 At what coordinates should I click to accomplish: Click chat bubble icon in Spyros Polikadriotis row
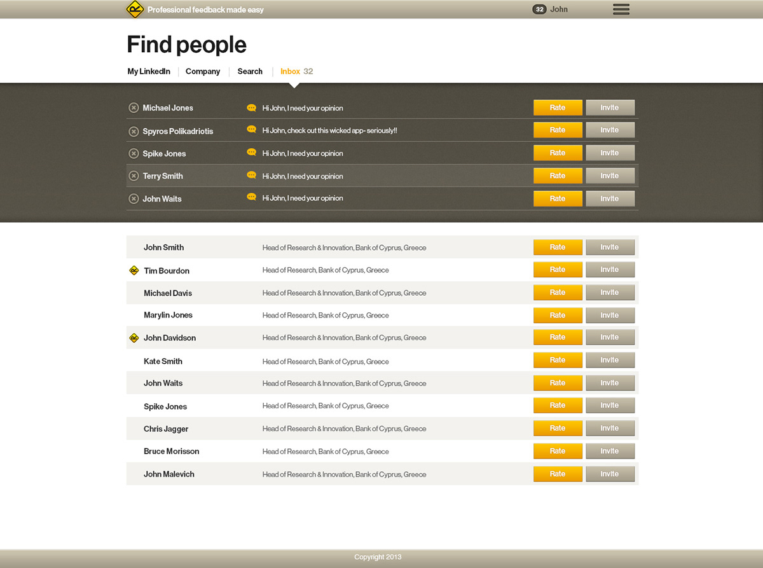coord(251,130)
